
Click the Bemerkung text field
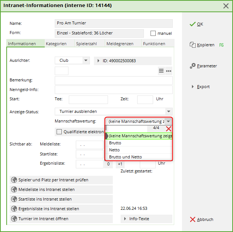114,80
